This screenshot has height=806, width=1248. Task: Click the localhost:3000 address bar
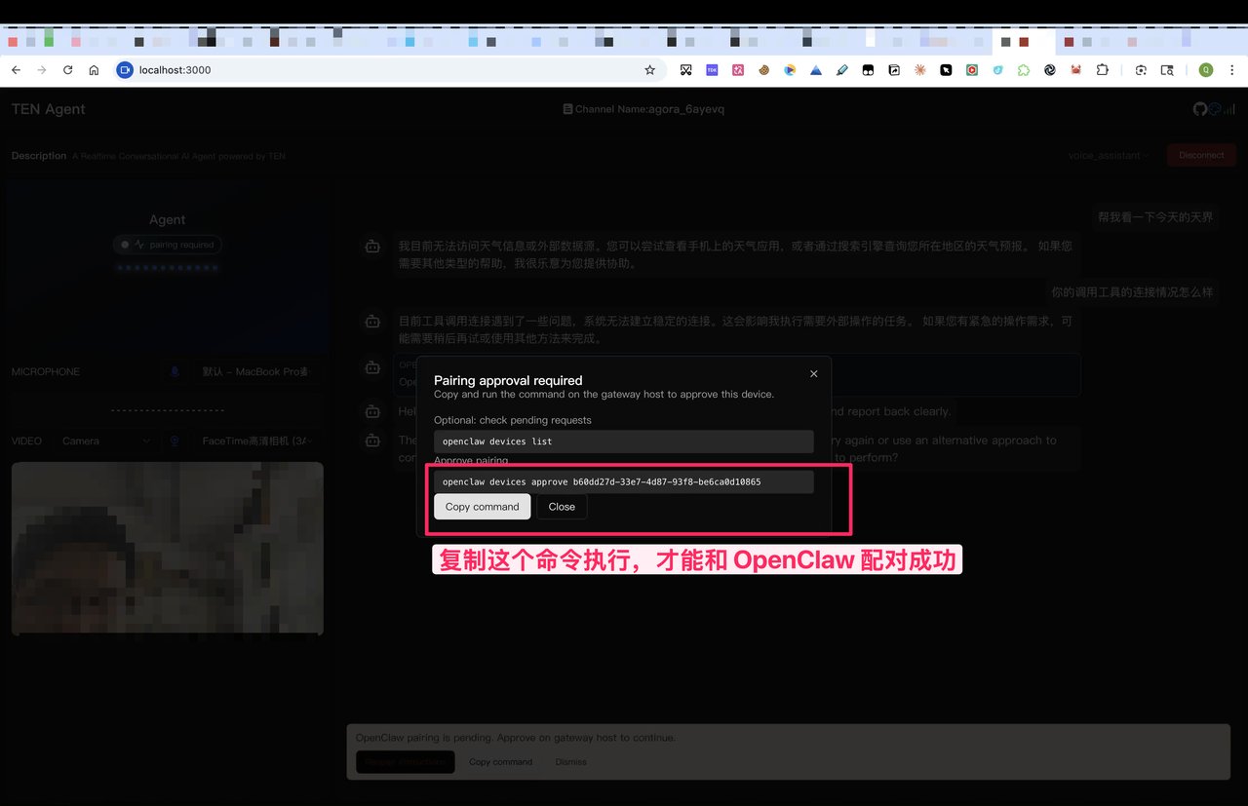tap(390, 70)
